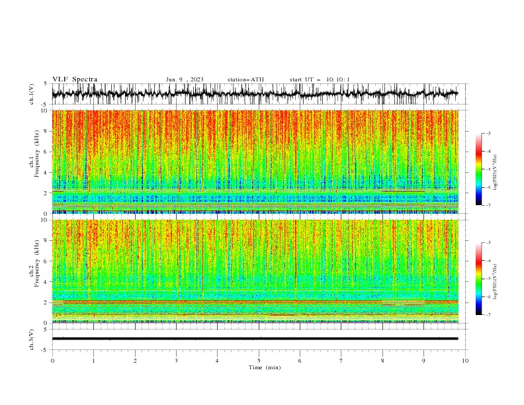This screenshot has width=524, height=405.
Task: Click the ch.1(V) axis tick "-5"
Action: coord(45,105)
